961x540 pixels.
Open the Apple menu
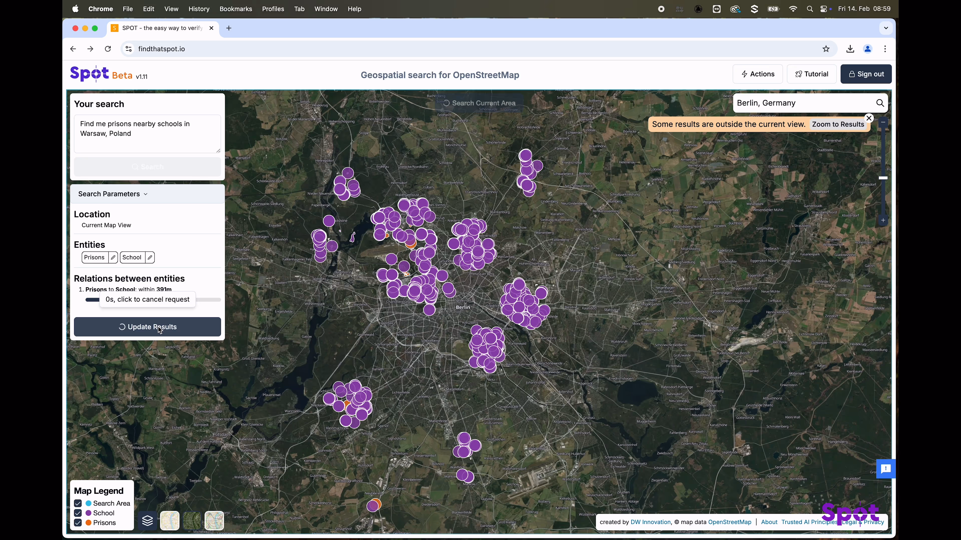click(x=75, y=9)
